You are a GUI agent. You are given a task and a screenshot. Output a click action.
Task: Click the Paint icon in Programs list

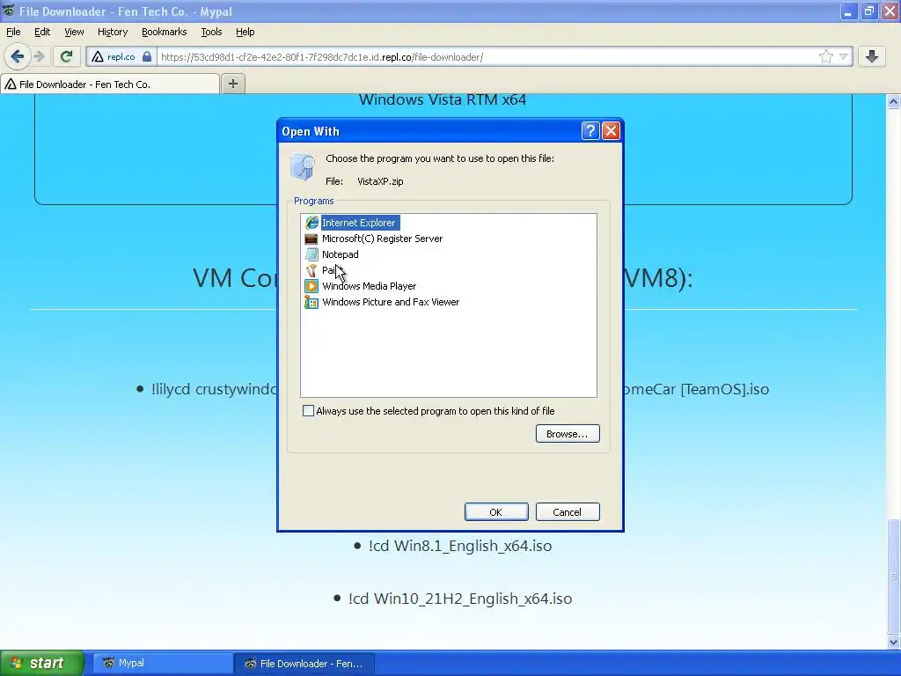(x=311, y=270)
